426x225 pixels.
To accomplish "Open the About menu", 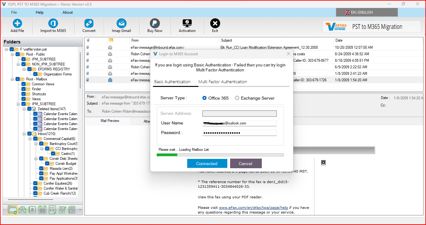I will coord(67,12).
